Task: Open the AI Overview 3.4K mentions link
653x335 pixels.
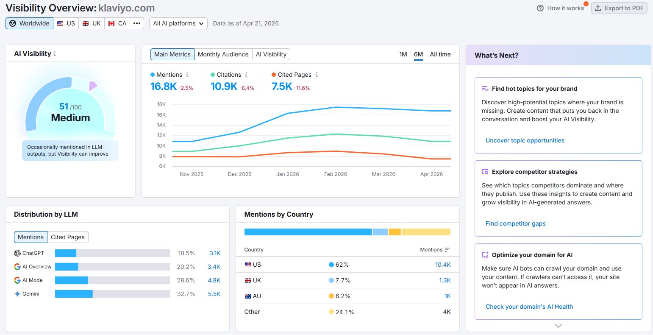Action: [214, 267]
